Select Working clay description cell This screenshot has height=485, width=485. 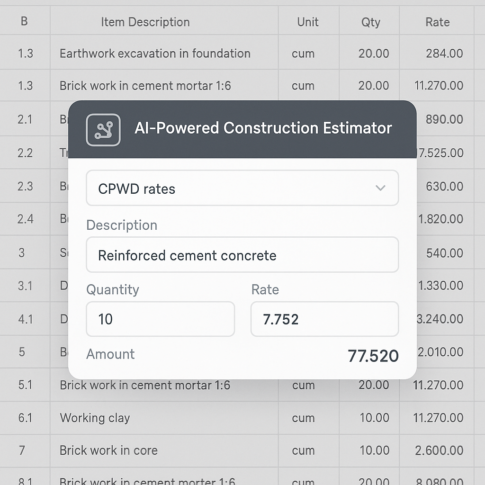point(164,418)
